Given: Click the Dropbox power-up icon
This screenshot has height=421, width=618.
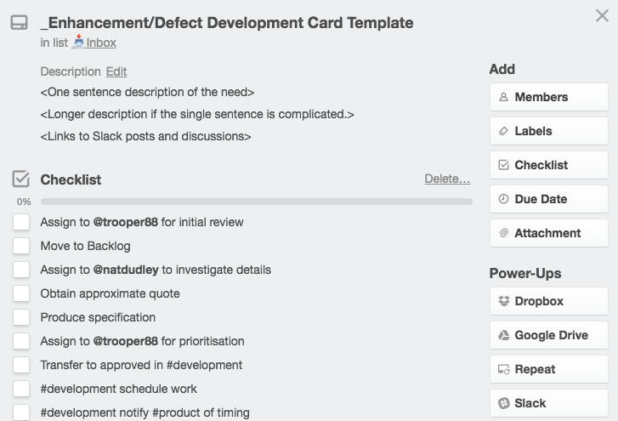Looking at the screenshot, I should 504,301.
